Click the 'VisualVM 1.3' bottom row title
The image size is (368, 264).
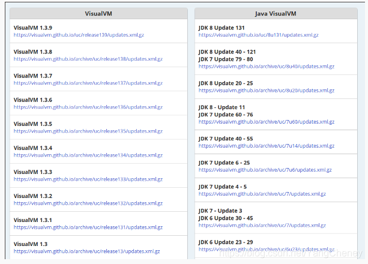point(31,244)
